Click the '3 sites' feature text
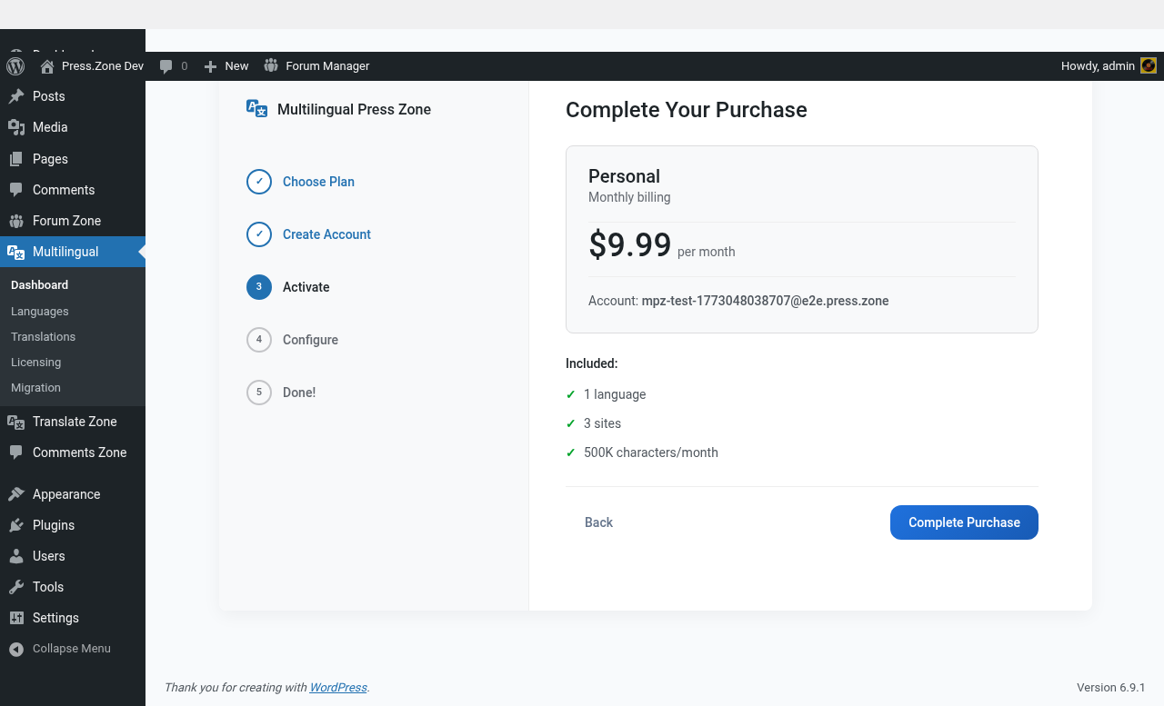Screen dimensions: 1164x706 [x=603, y=423]
